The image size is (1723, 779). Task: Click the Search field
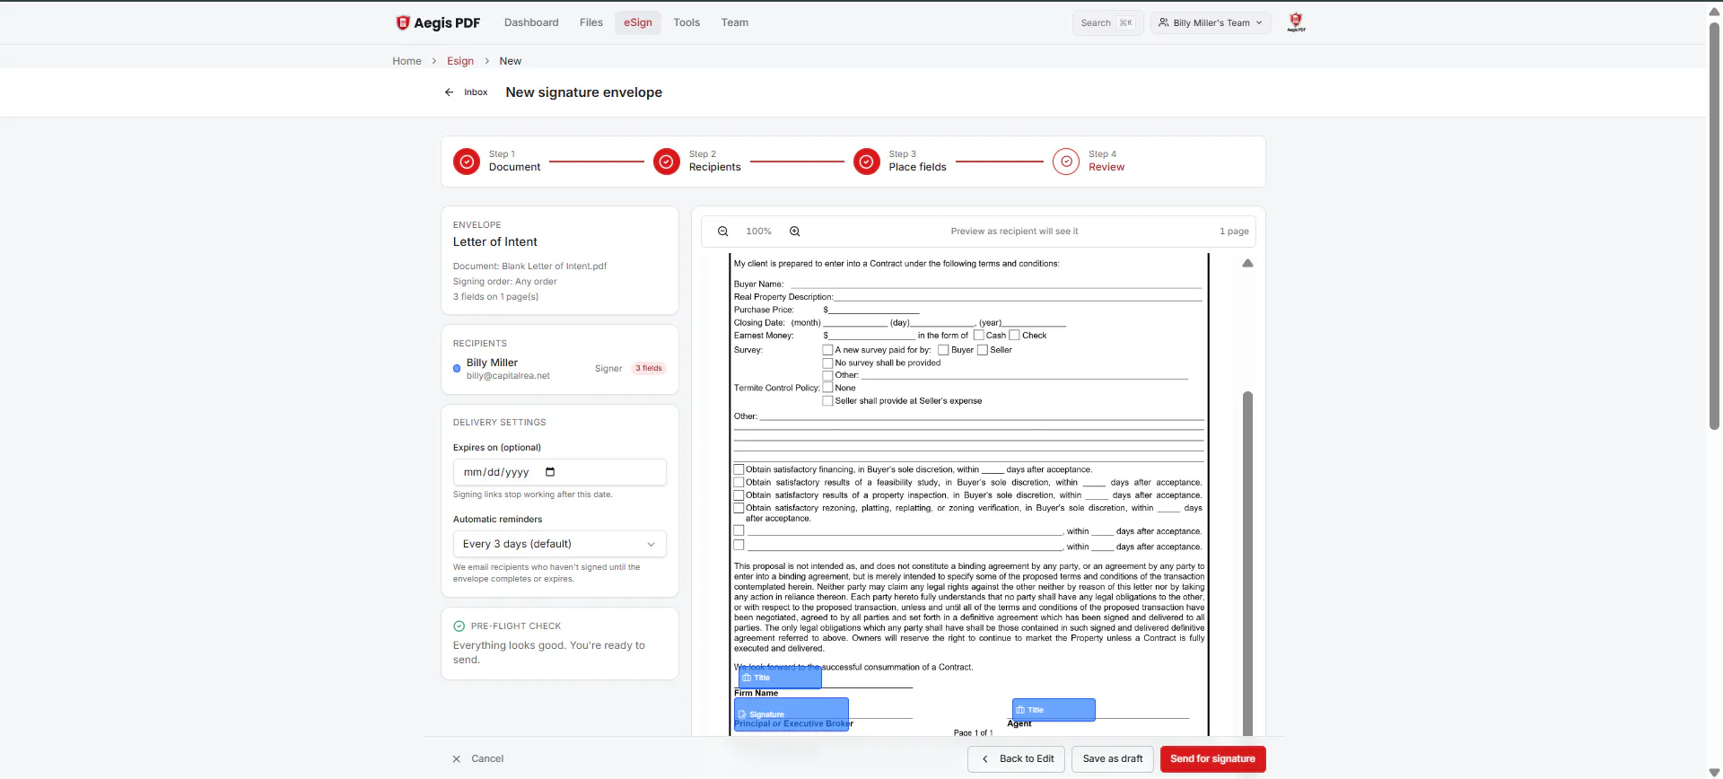tap(1107, 22)
